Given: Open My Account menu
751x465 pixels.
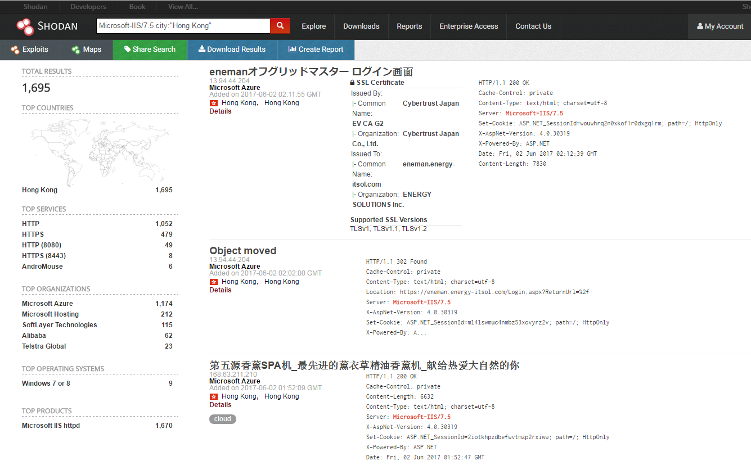Looking at the screenshot, I should tap(720, 26).
